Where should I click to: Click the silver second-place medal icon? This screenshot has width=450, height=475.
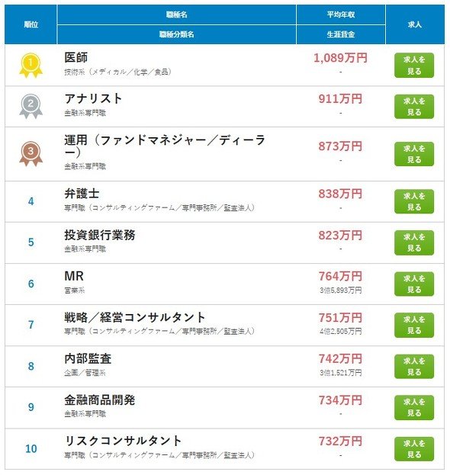click(x=31, y=106)
